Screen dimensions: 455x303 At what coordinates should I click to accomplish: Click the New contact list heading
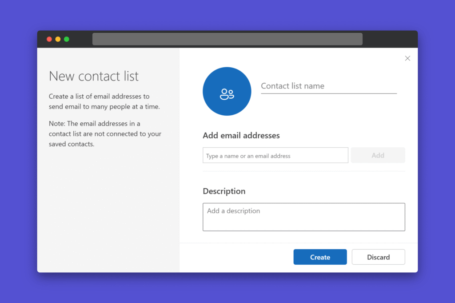(x=94, y=76)
